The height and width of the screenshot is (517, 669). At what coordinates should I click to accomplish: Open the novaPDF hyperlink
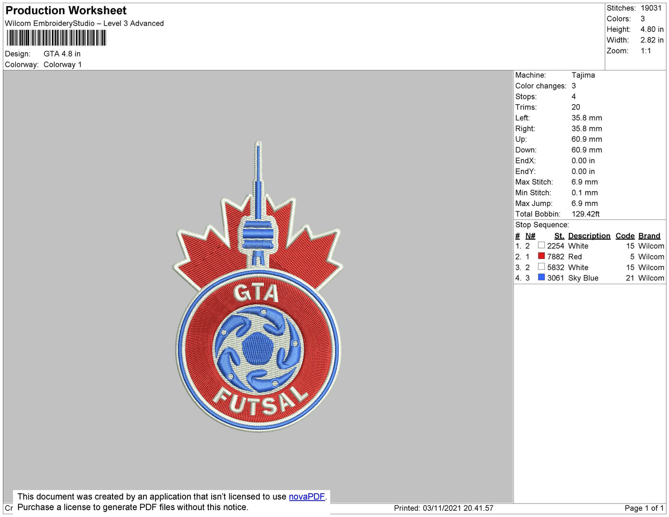[x=307, y=497]
